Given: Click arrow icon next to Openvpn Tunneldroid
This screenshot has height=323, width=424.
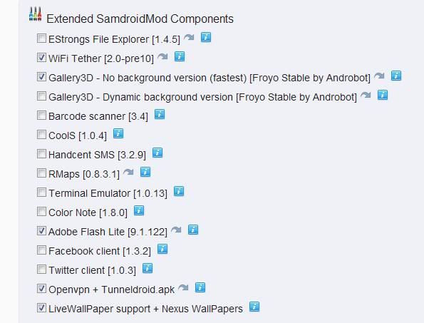Looking at the screenshot, I should point(183,288).
